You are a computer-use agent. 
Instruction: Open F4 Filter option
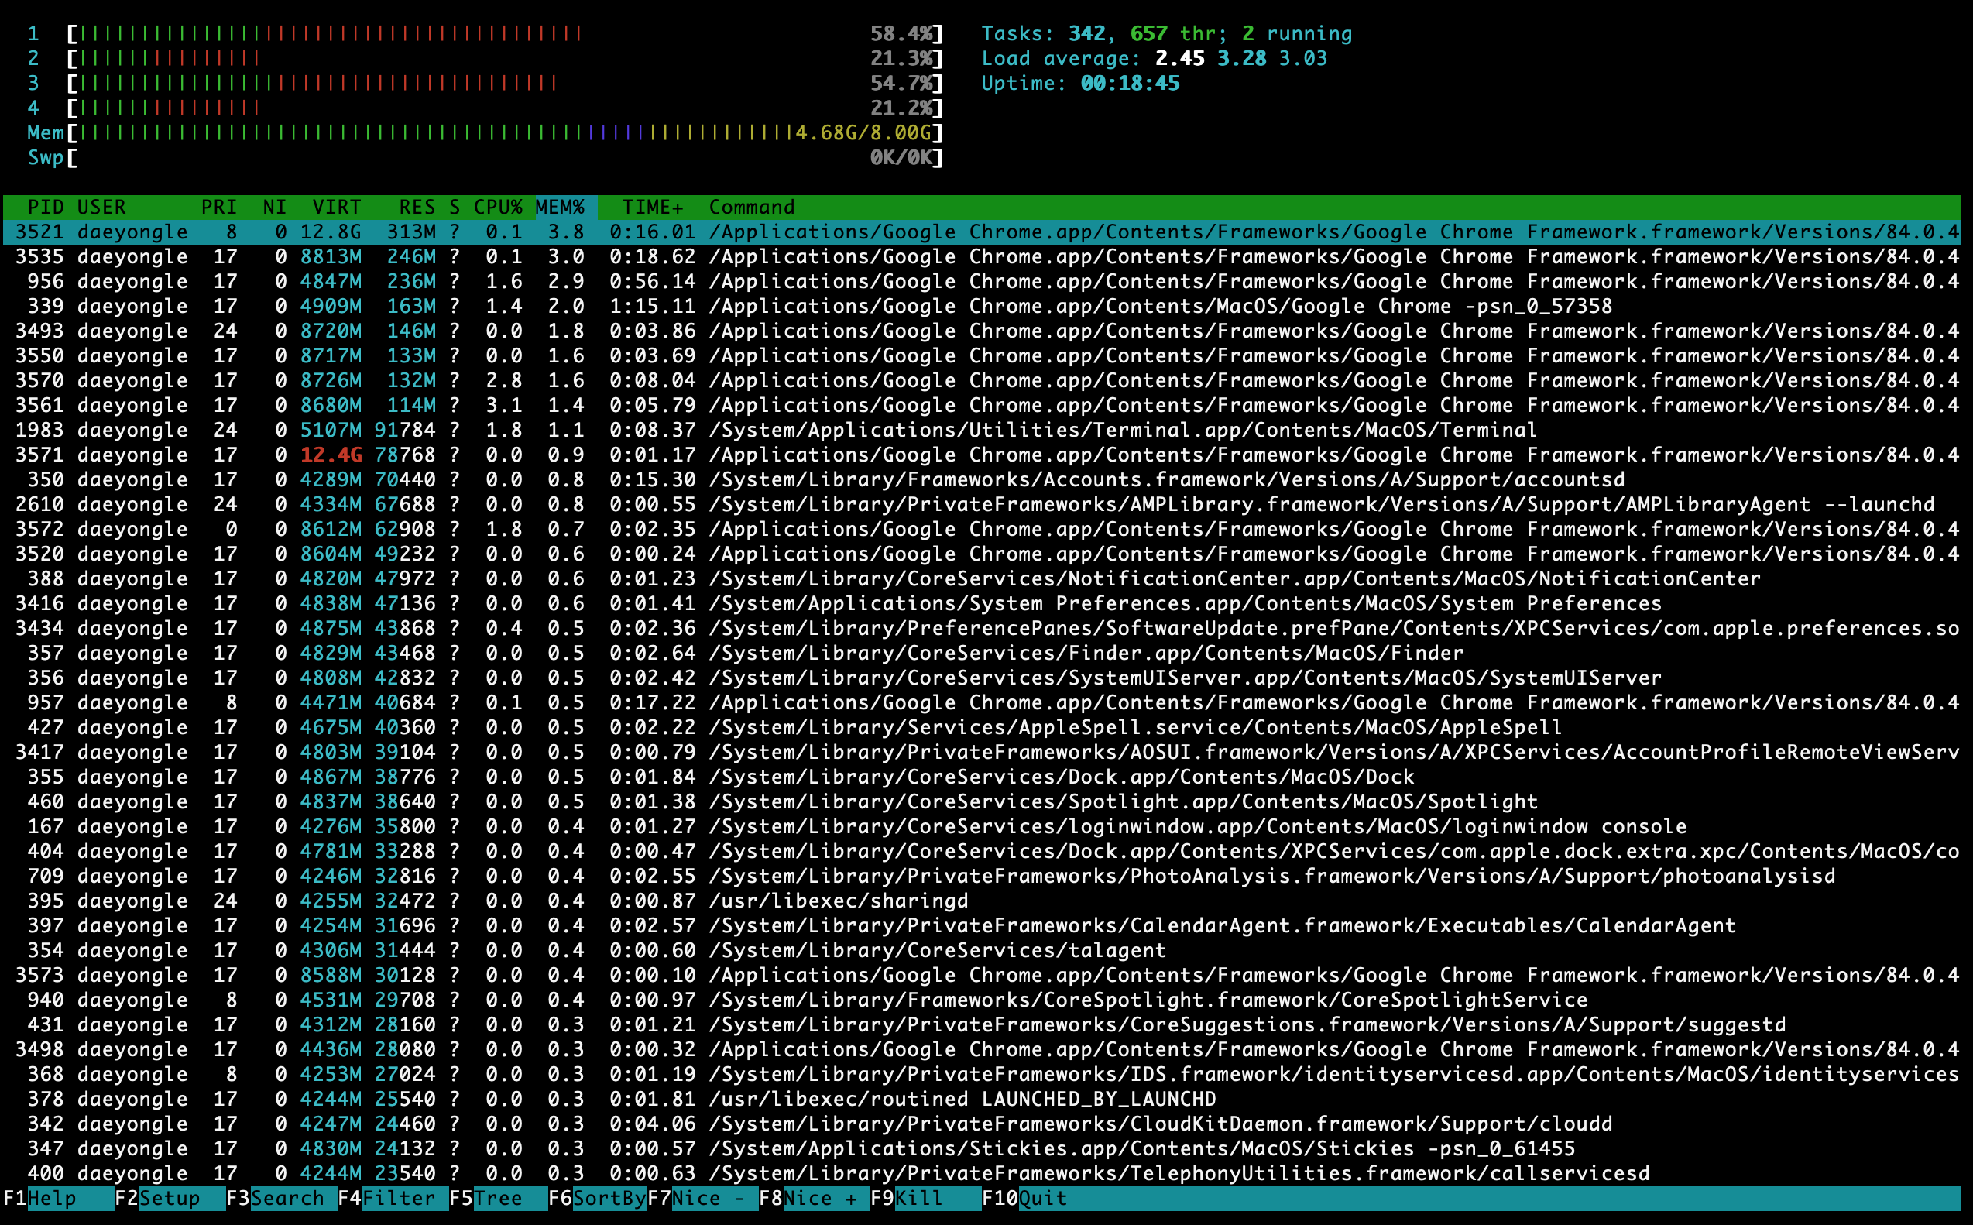click(x=398, y=1198)
